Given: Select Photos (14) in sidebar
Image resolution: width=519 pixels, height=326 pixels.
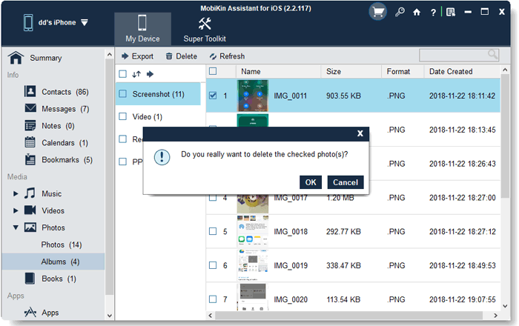Looking at the screenshot, I should pyautogui.click(x=62, y=245).
